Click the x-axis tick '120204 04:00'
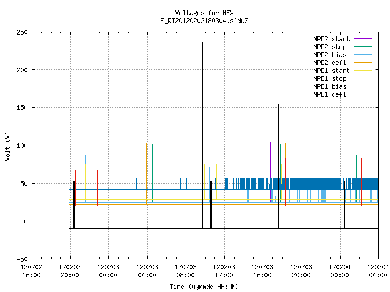Image resolution: width=390 pixels, height=292 pixels. (x=378, y=271)
